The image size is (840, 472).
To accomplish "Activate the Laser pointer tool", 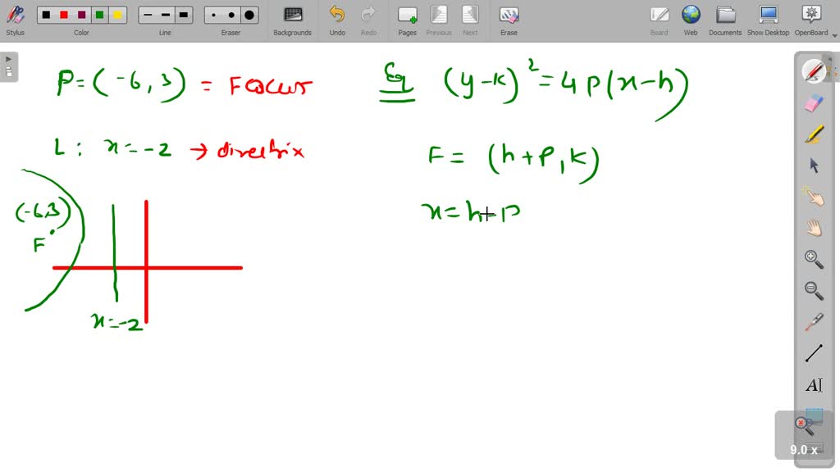I will 813,322.
